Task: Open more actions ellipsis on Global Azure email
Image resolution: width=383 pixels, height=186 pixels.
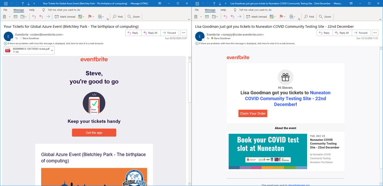Action: (x=184, y=33)
